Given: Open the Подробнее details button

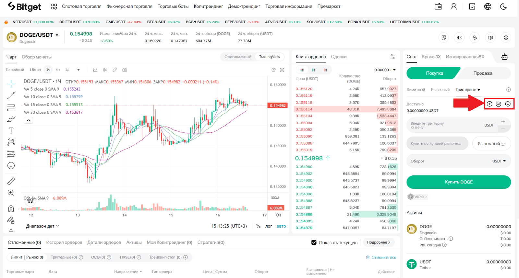Looking at the screenshot, I should [x=379, y=242].
